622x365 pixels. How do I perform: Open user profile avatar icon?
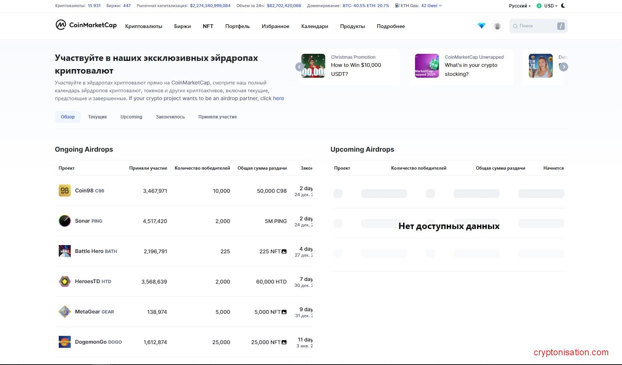[497, 26]
